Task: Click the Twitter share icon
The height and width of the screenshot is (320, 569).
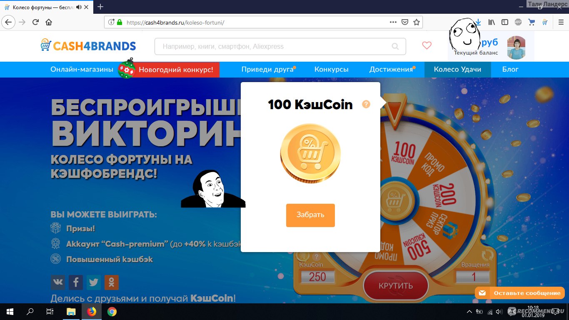Action: coord(94,282)
